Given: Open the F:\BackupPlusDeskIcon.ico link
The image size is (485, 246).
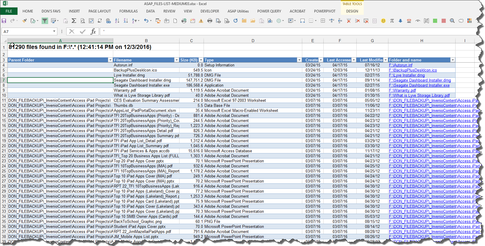Looking at the screenshot, I should pos(413,70).
